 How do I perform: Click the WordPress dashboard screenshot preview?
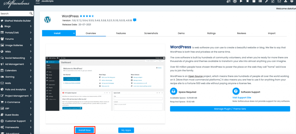coord(105,84)
